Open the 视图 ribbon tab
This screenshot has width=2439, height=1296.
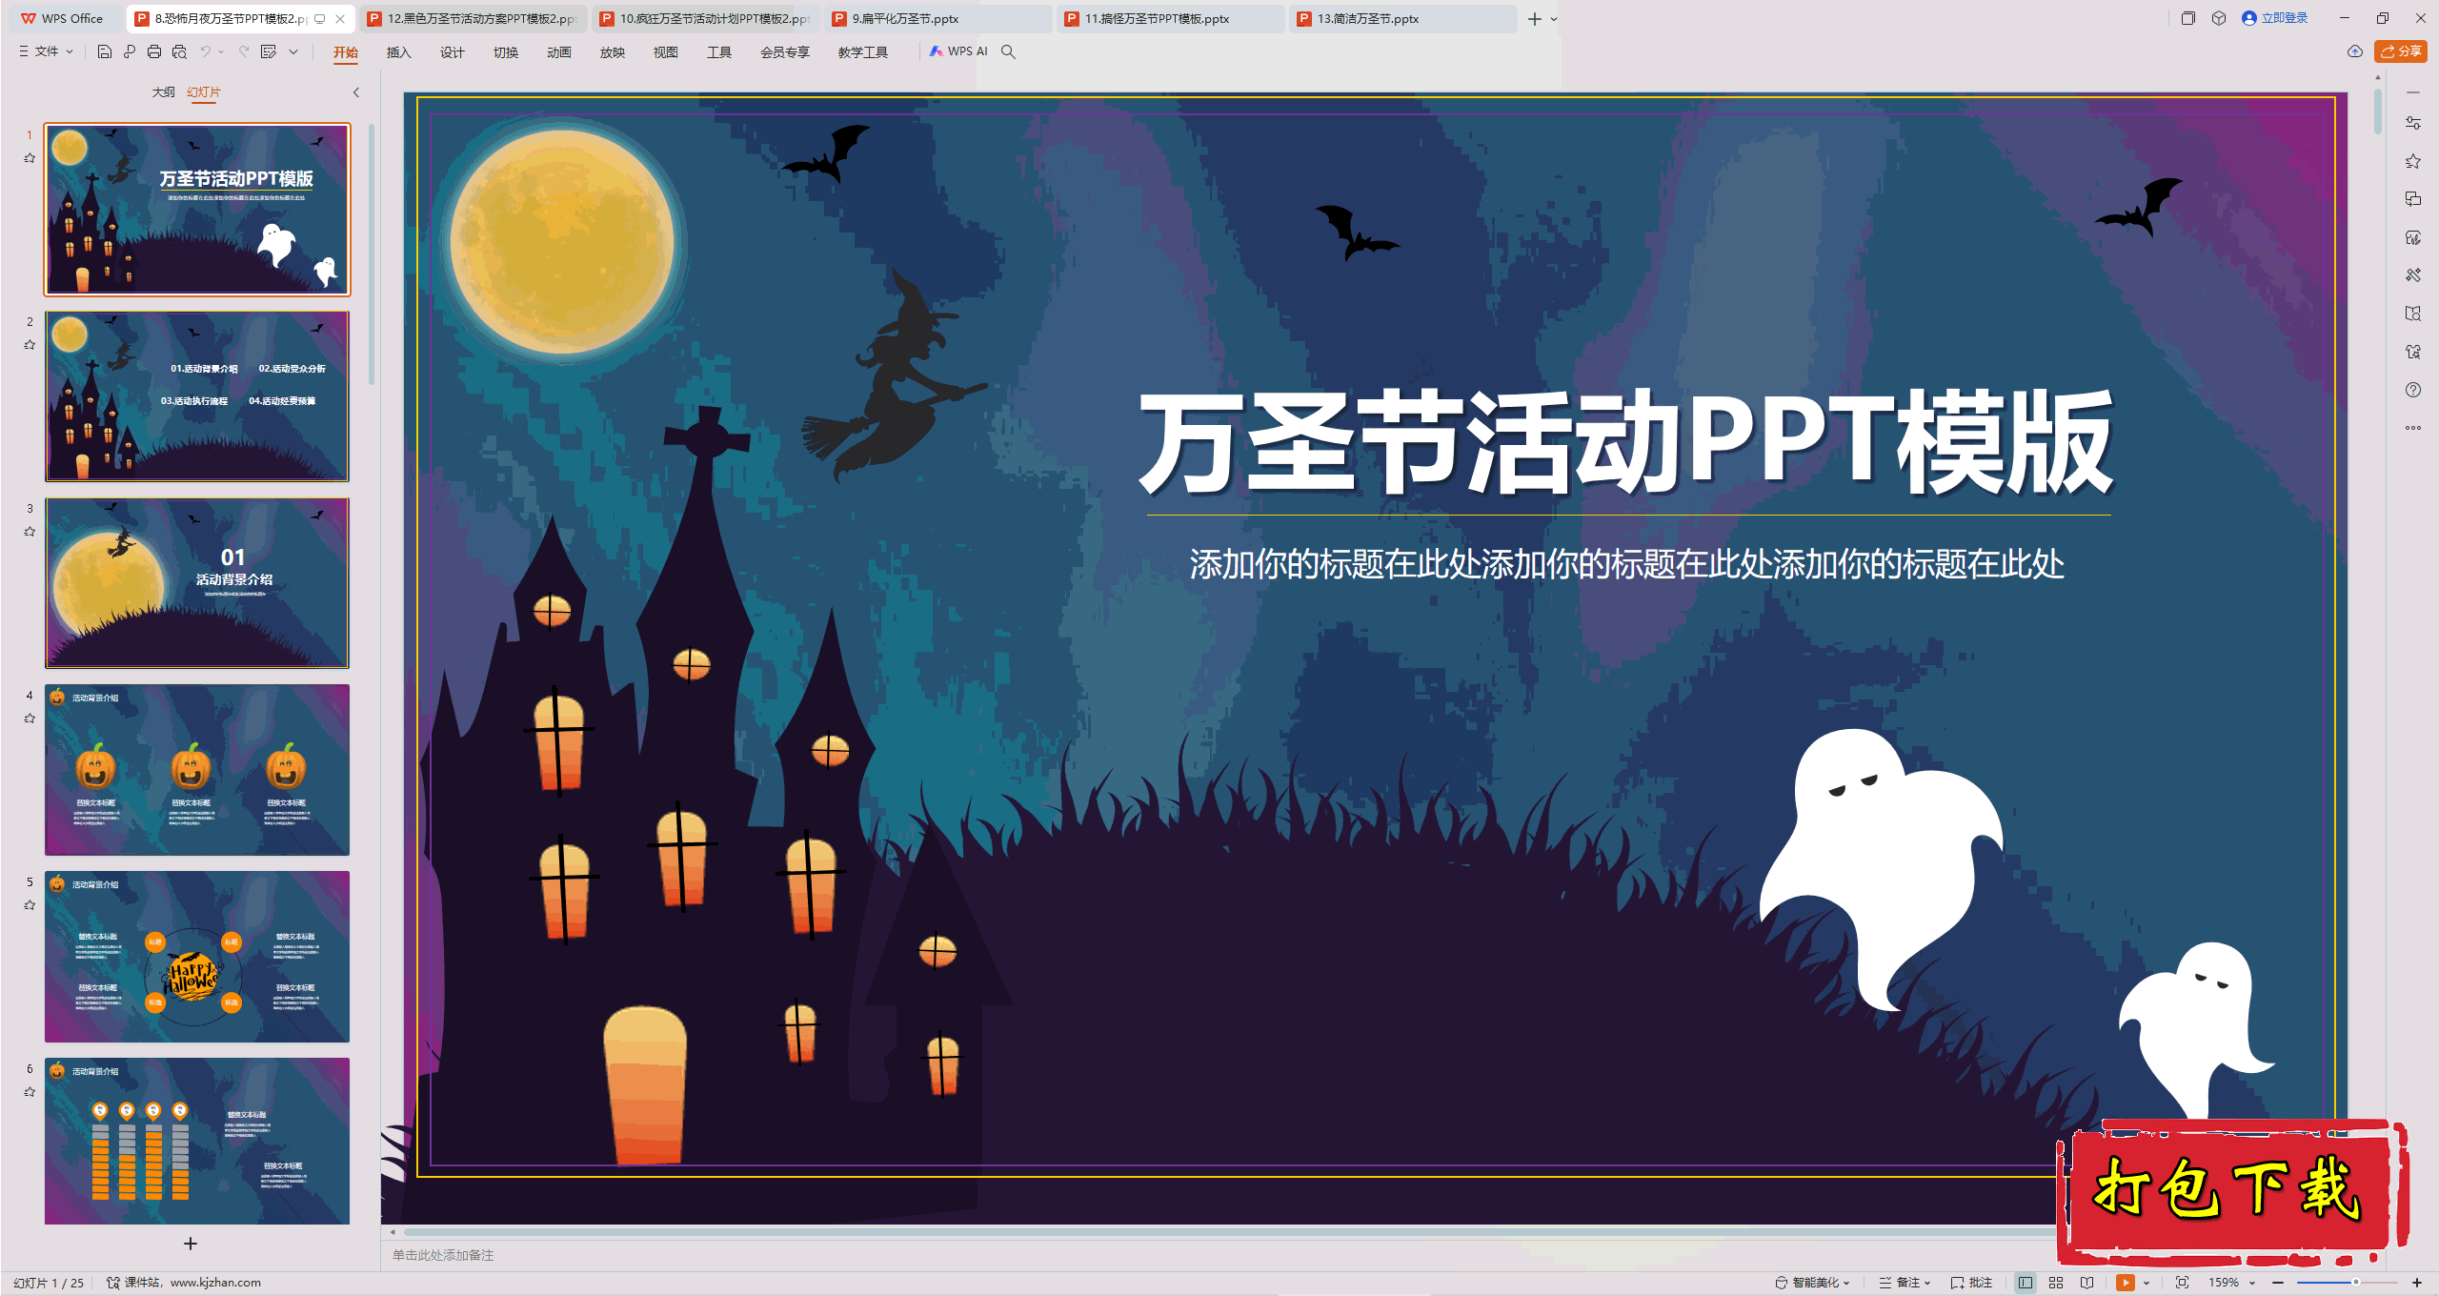[665, 52]
